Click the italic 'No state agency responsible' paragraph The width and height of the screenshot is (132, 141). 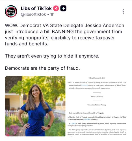click(97, 132)
